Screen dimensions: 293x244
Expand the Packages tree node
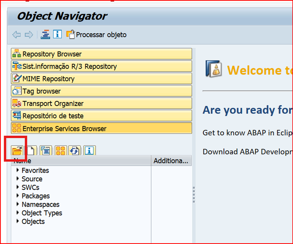coord(18,196)
